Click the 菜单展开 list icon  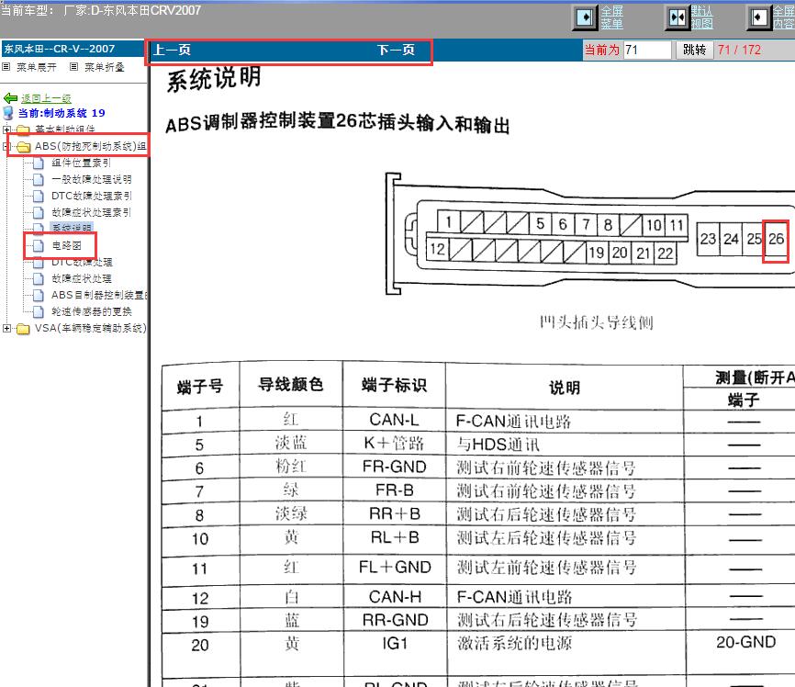click(6, 66)
